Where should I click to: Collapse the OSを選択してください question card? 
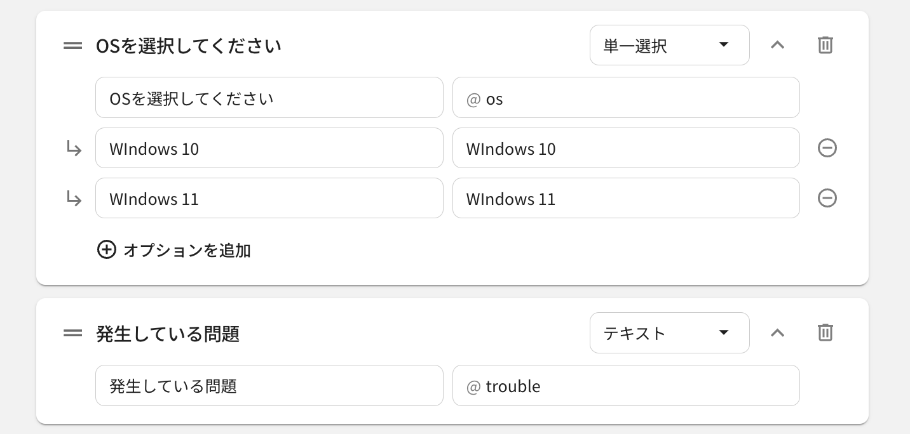(777, 45)
